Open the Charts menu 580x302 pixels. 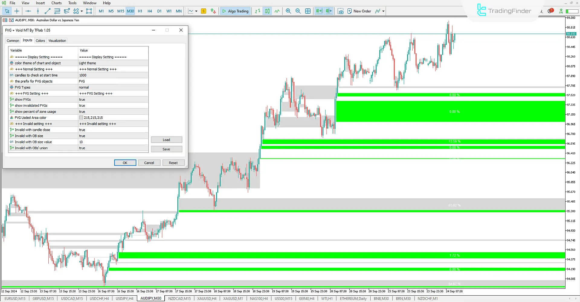click(x=56, y=3)
